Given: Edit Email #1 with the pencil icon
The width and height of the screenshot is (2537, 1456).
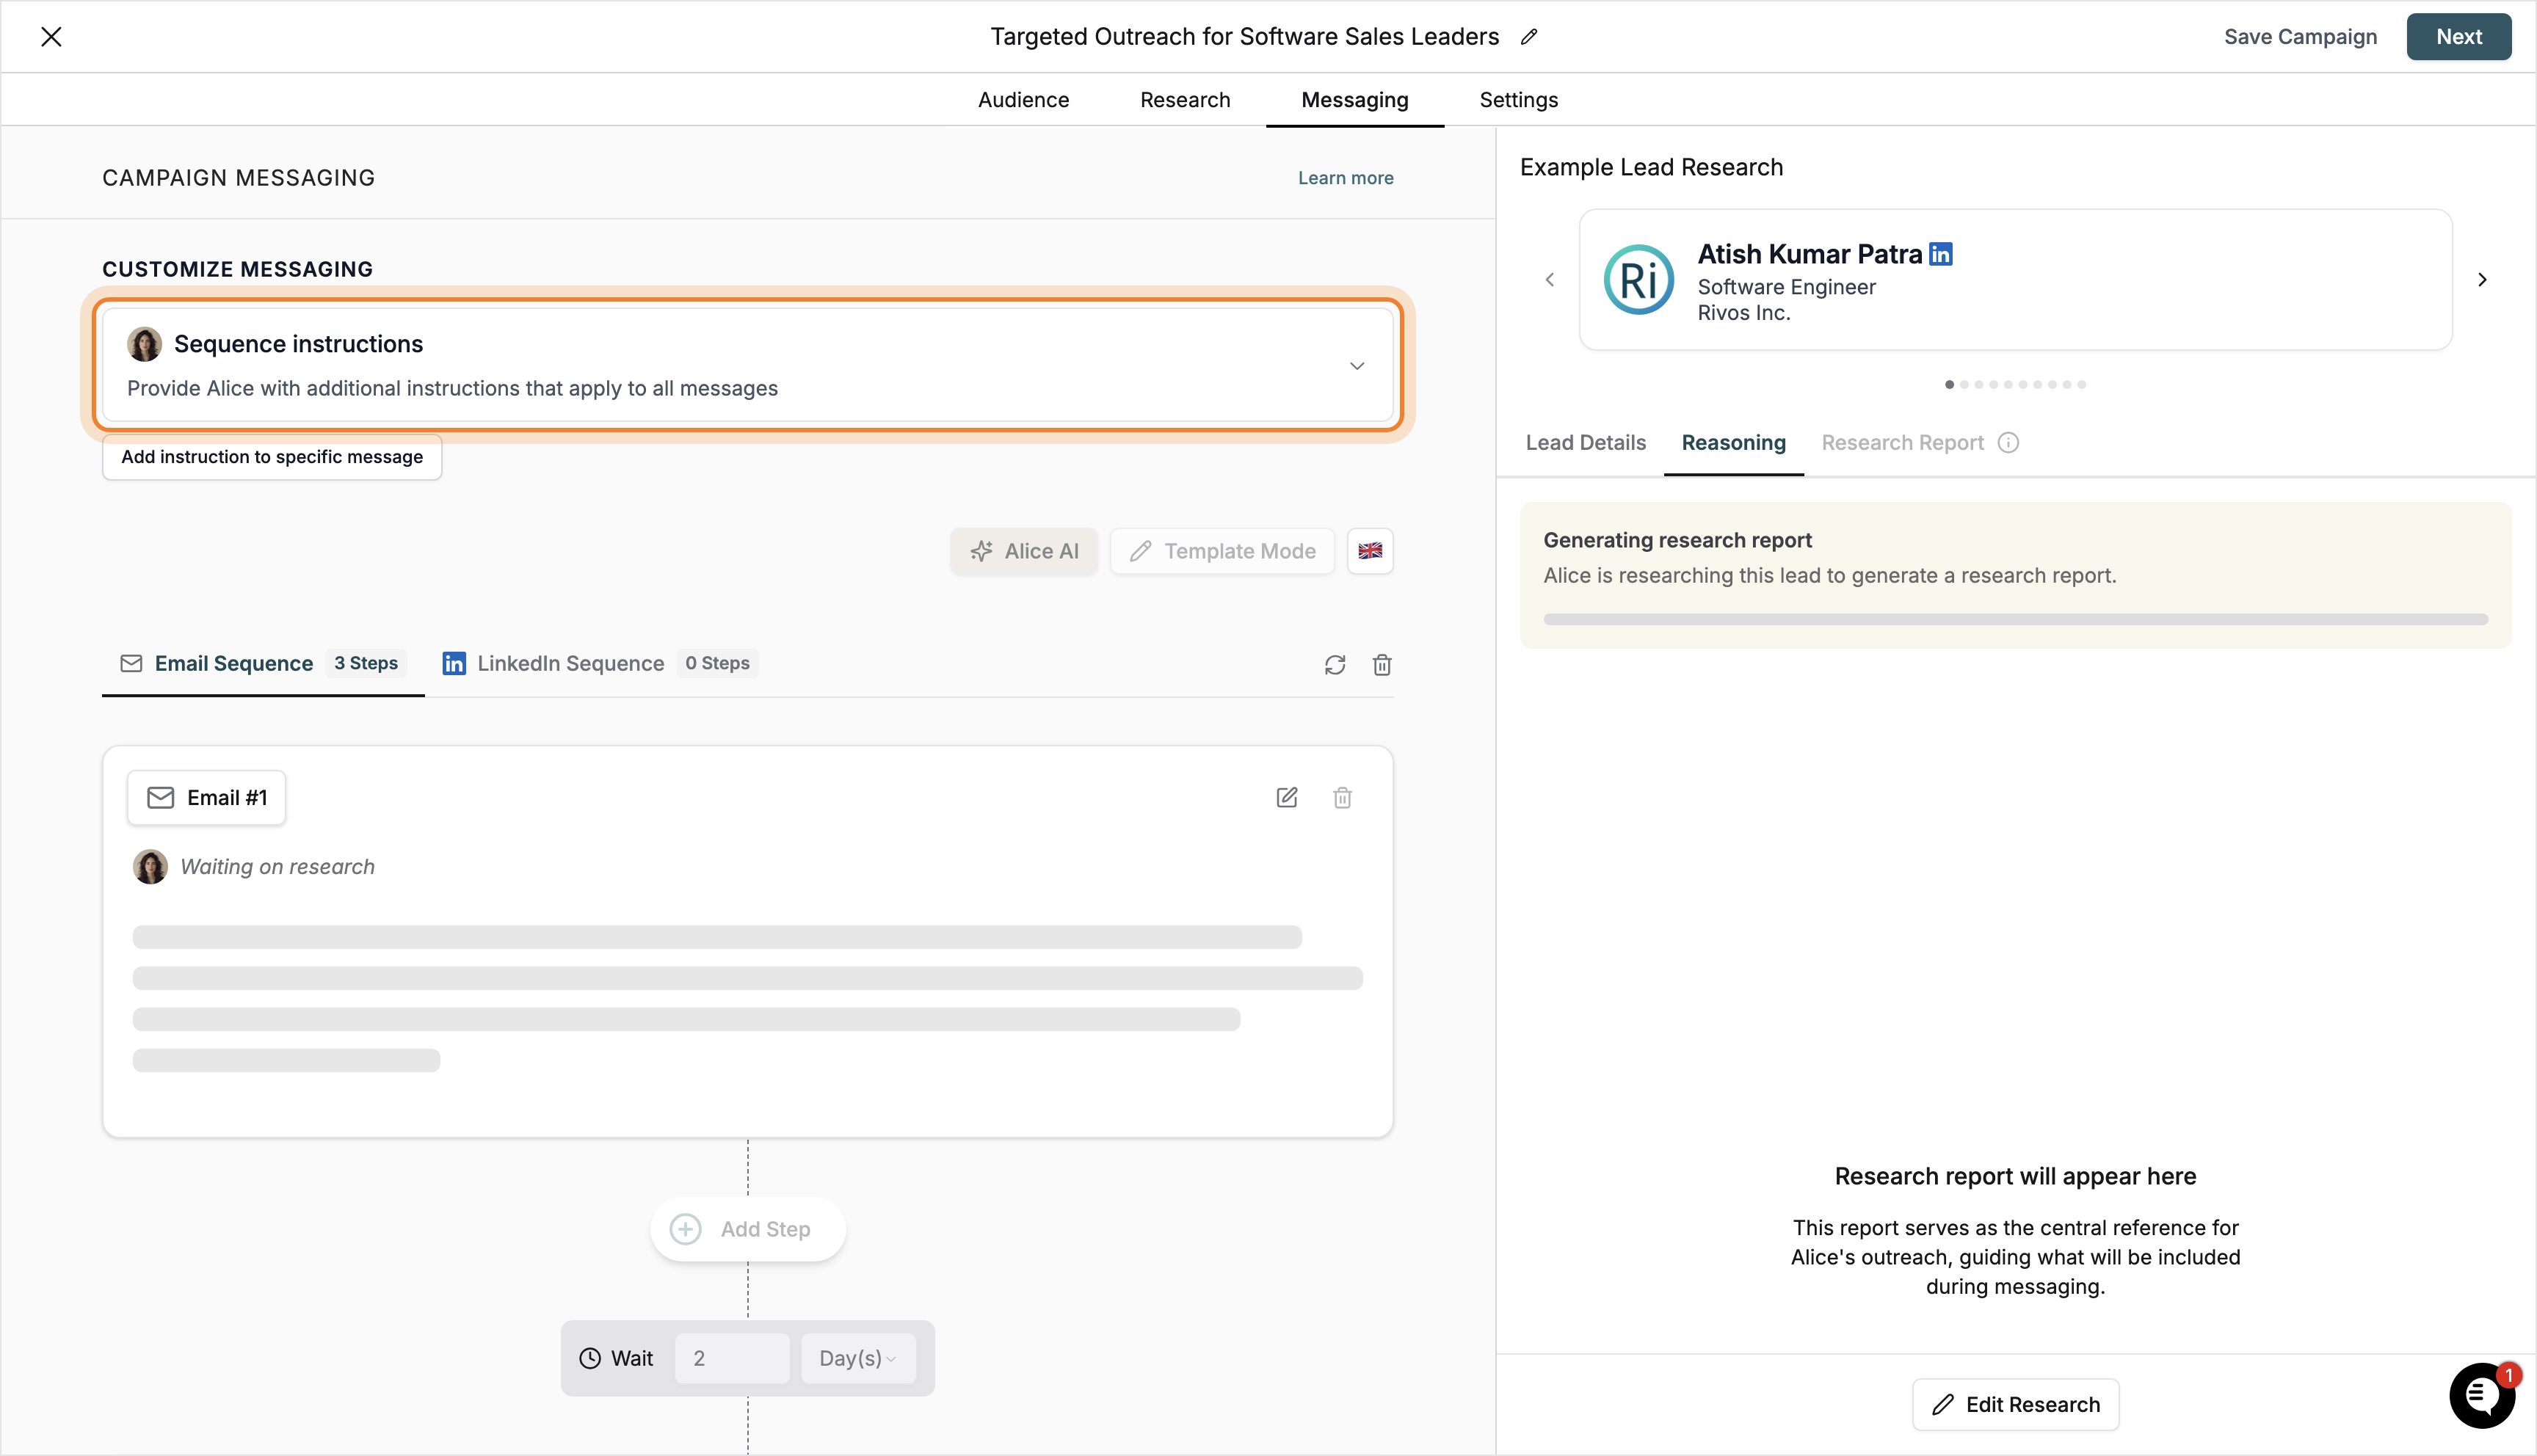Looking at the screenshot, I should click(x=1287, y=797).
